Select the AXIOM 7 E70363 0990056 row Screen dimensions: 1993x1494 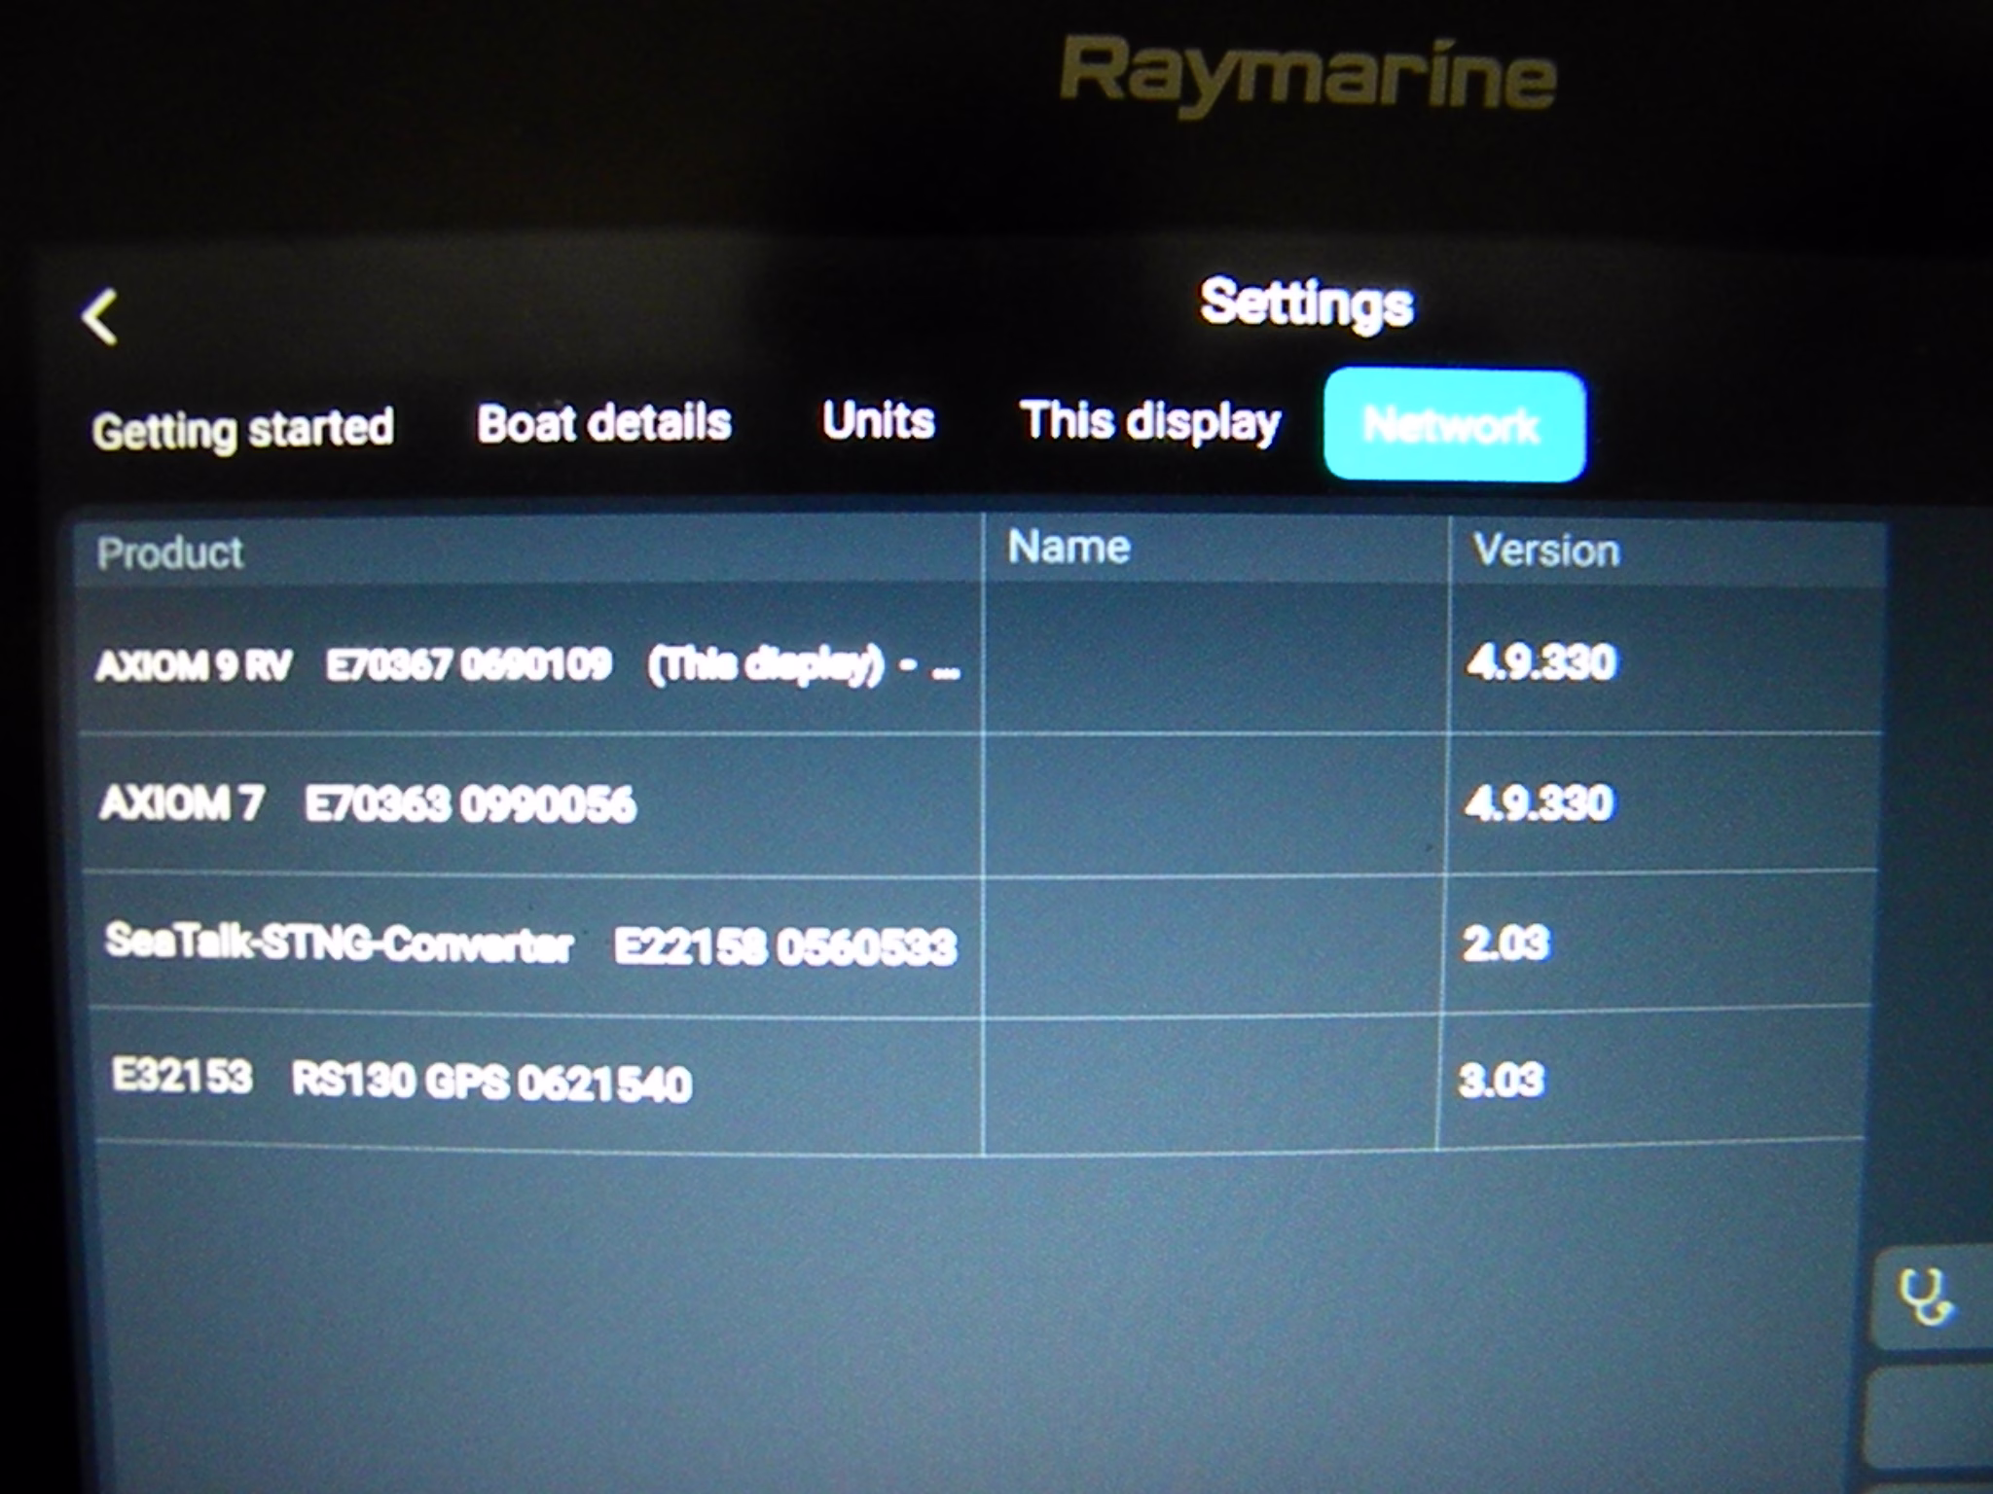(979, 803)
